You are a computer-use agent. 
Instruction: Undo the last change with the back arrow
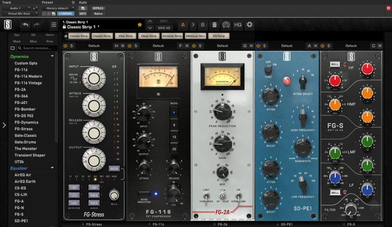pos(25,24)
